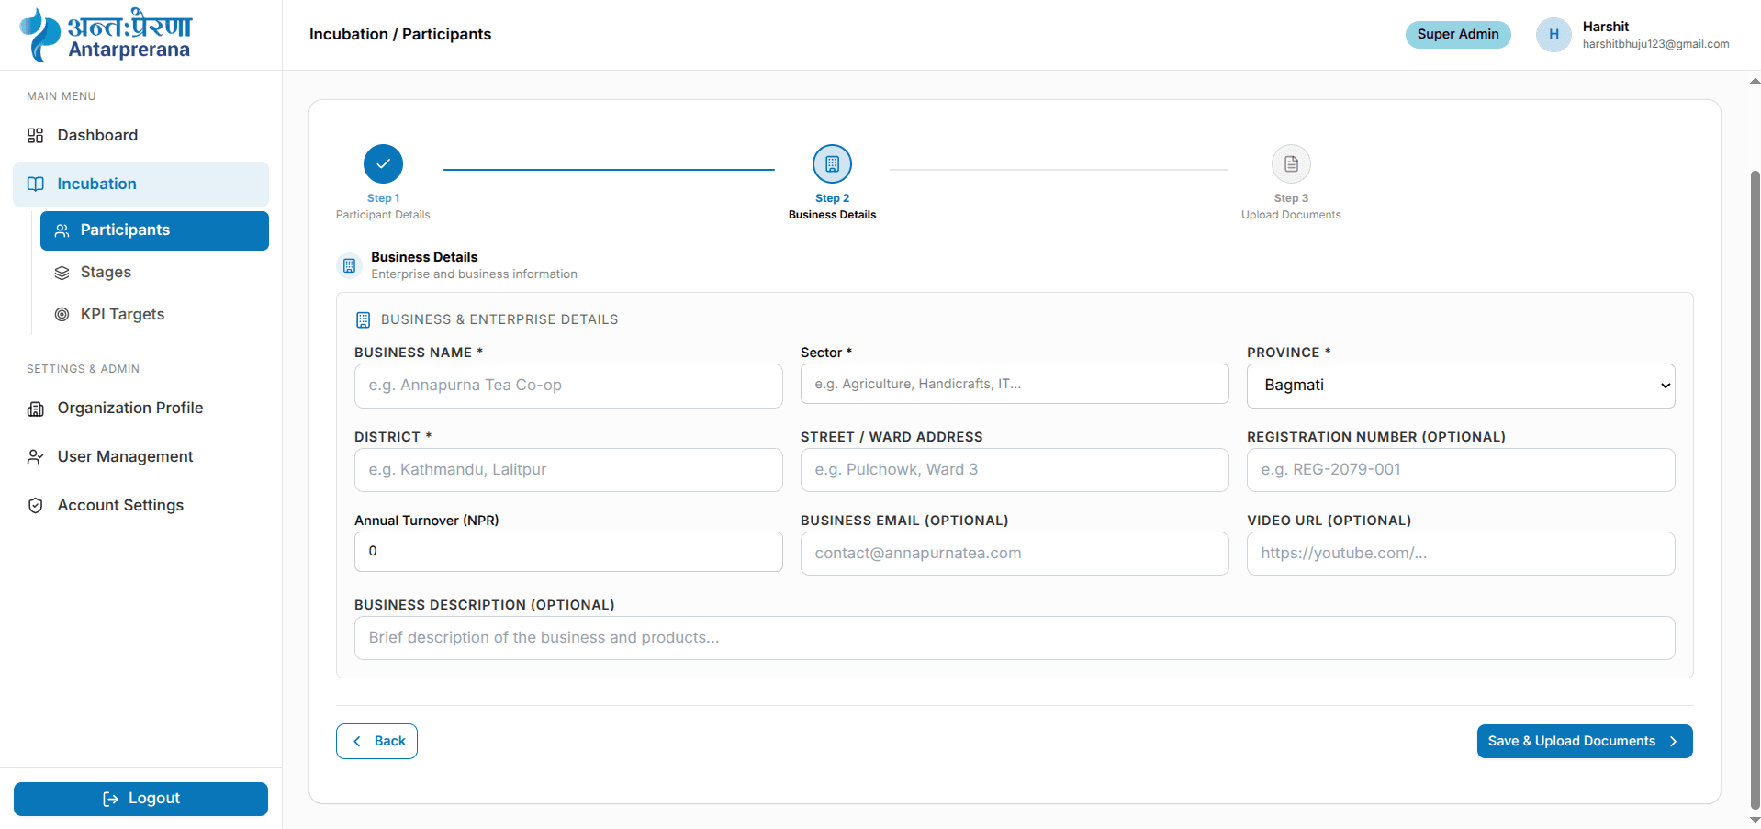Viewport: 1761px width, 829px height.
Task: Click the harshitbhuju123@gmail.com email text
Action: [1655, 44]
